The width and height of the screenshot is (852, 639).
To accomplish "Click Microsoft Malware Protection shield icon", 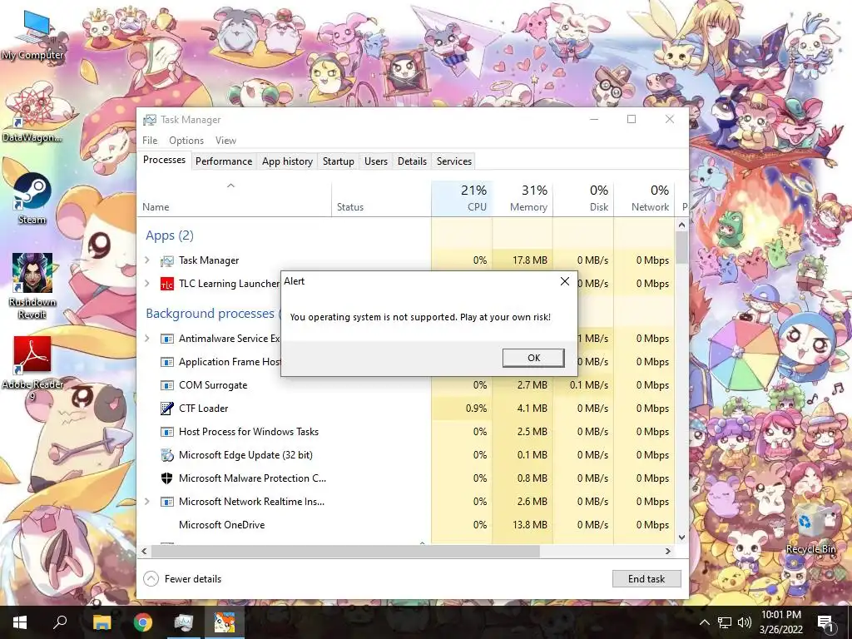I will point(166,478).
